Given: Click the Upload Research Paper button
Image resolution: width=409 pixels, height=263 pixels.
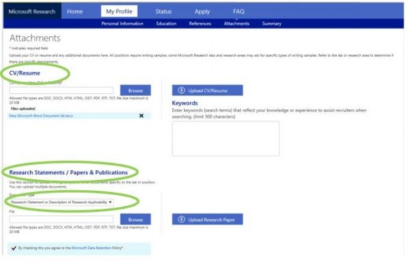Looking at the screenshot, I should [x=207, y=219].
